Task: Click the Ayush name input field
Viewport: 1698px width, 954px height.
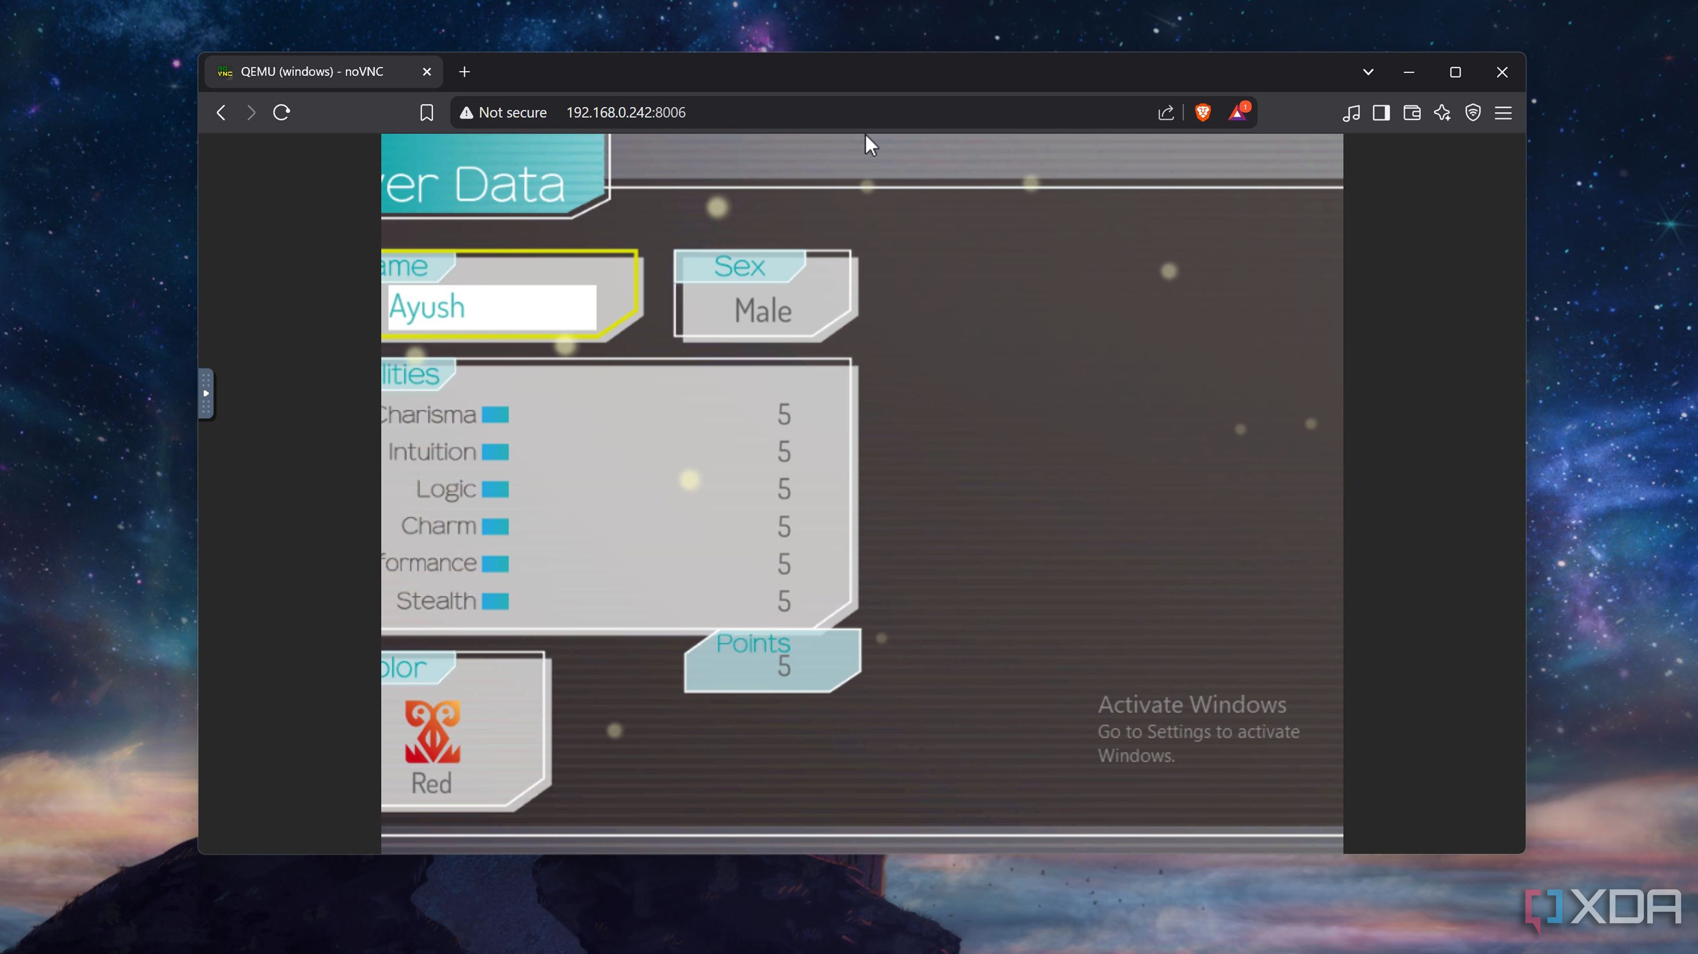Action: click(x=492, y=307)
